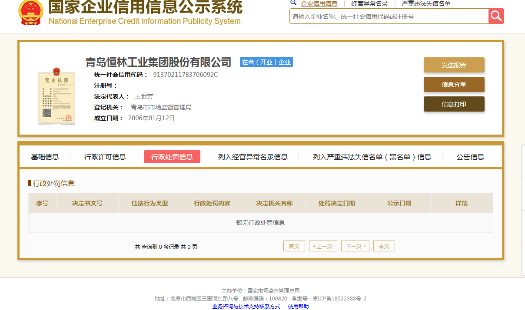The height and width of the screenshot is (310, 525).
Task: Focus the enterprise name search field
Action: (389, 16)
